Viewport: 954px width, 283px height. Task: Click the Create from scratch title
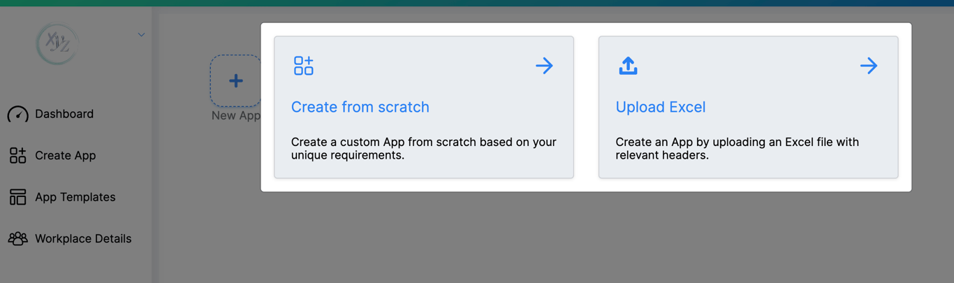click(x=360, y=107)
